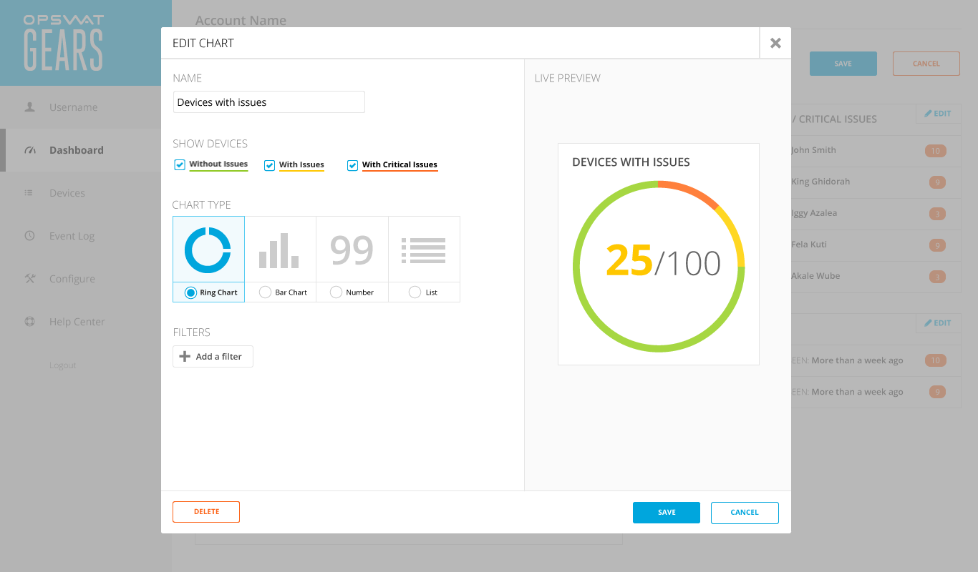This screenshot has height=572, width=978.
Task: Click the blue SAVE button in dialog
Action: [667, 513]
